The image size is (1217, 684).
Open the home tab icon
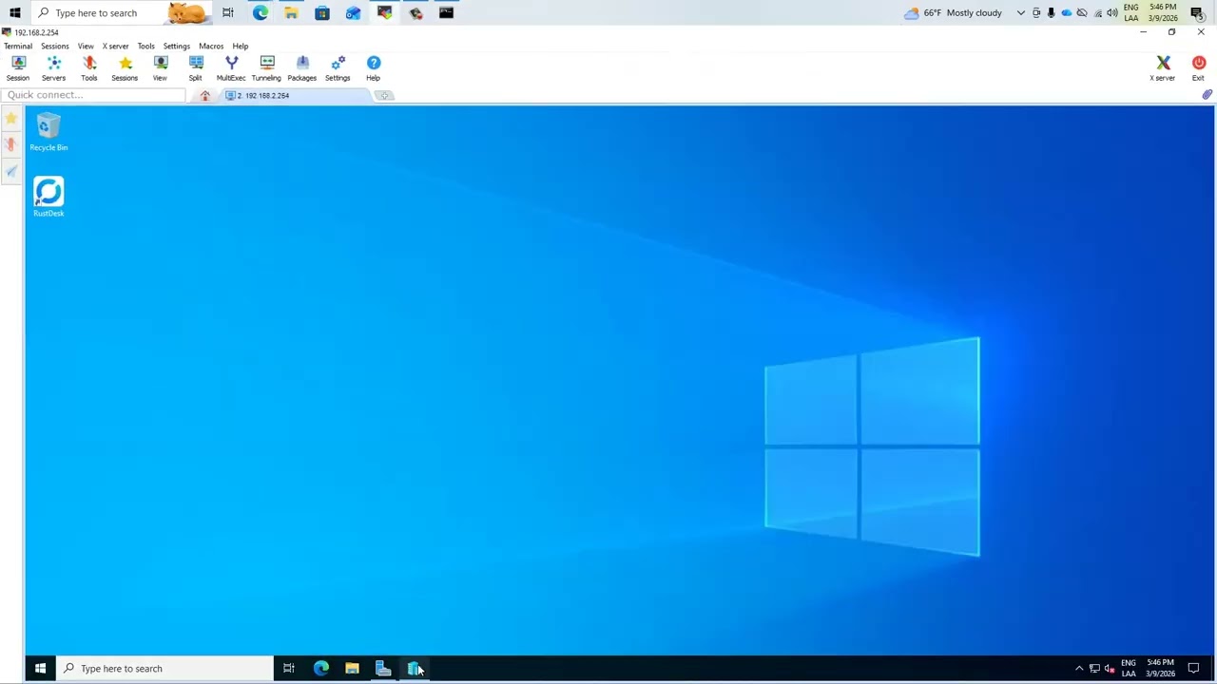pos(204,95)
